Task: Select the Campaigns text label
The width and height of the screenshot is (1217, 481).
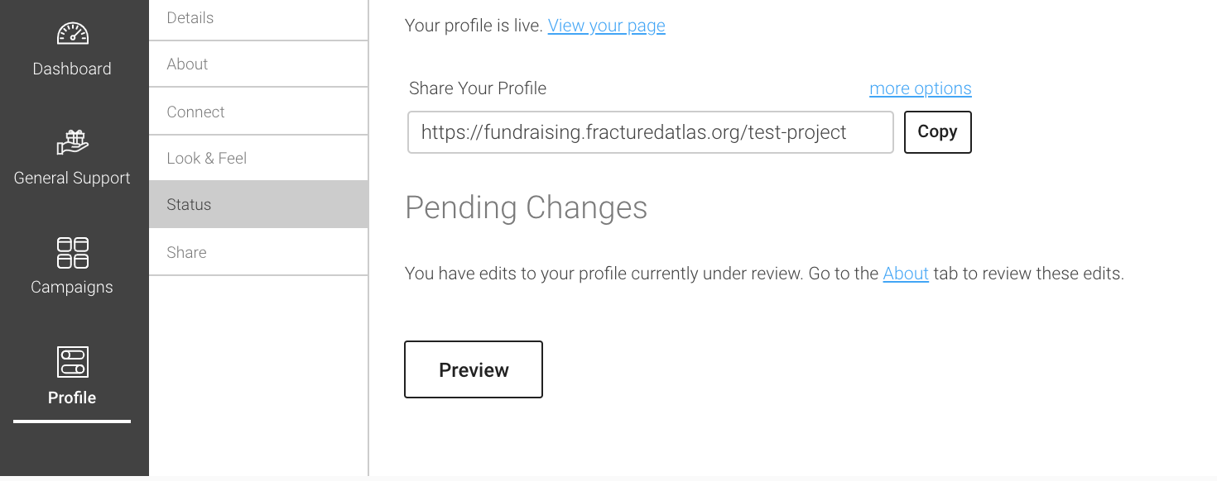Action: click(72, 287)
